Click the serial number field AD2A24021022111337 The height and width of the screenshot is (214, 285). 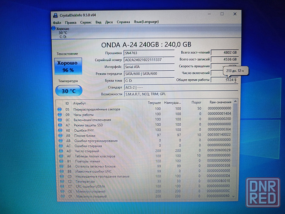(149, 60)
